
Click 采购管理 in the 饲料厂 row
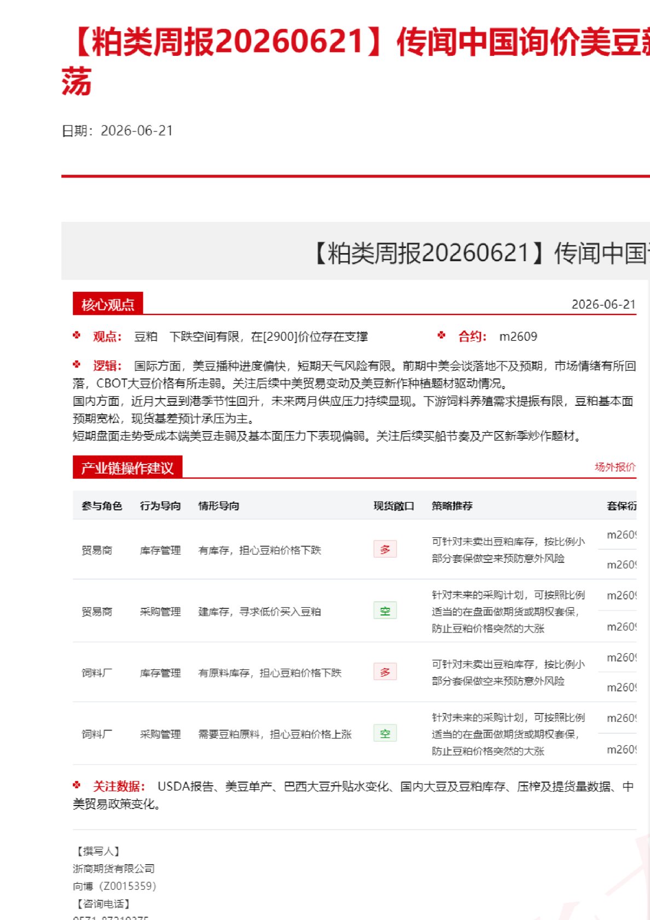tap(160, 734)
